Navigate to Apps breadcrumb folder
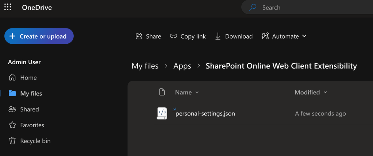373x156 pixels. click(182, 66)
